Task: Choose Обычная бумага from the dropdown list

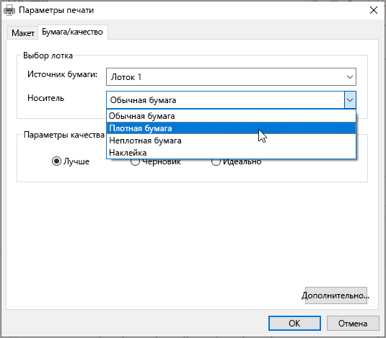Action: pyautogui.click(x=231, y=116)
